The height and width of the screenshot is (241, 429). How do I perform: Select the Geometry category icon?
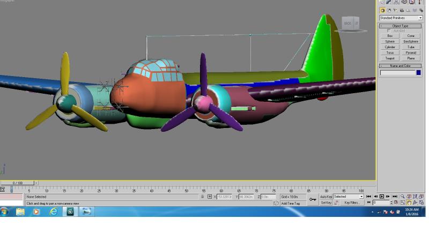(382, 11)
